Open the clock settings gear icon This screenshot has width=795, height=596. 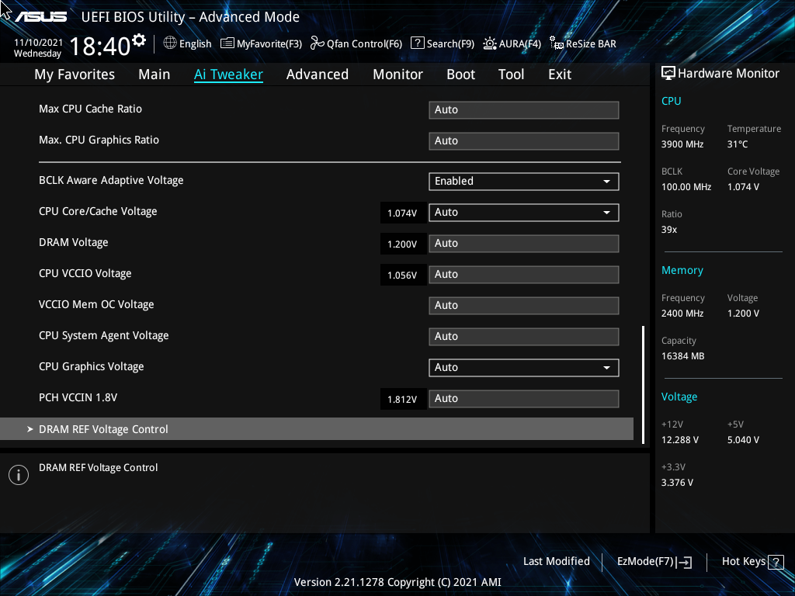139,40
